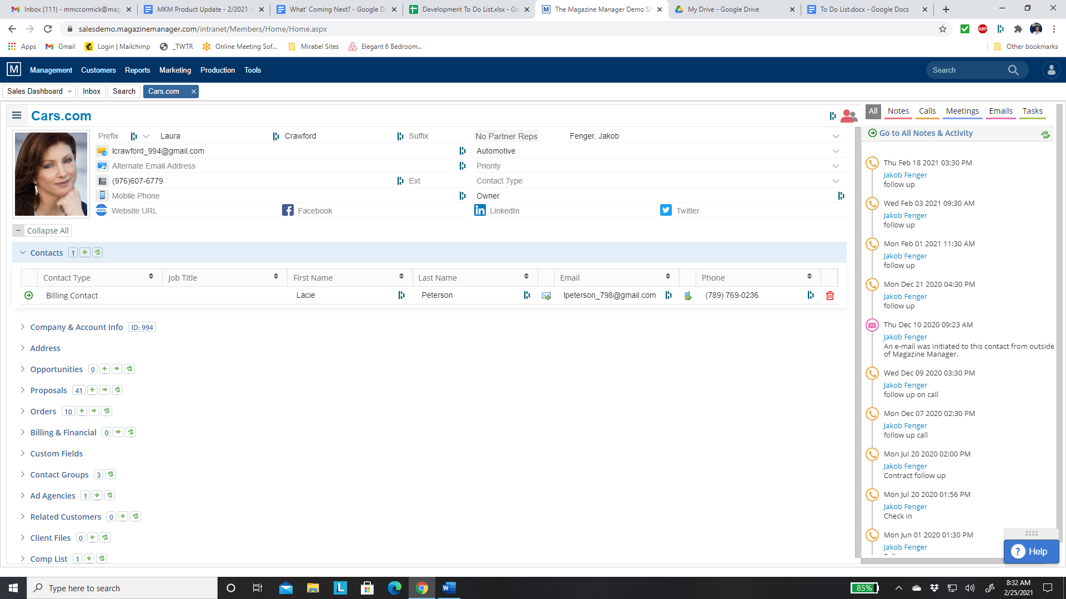Click the Magazine Manager M logo

14,69
